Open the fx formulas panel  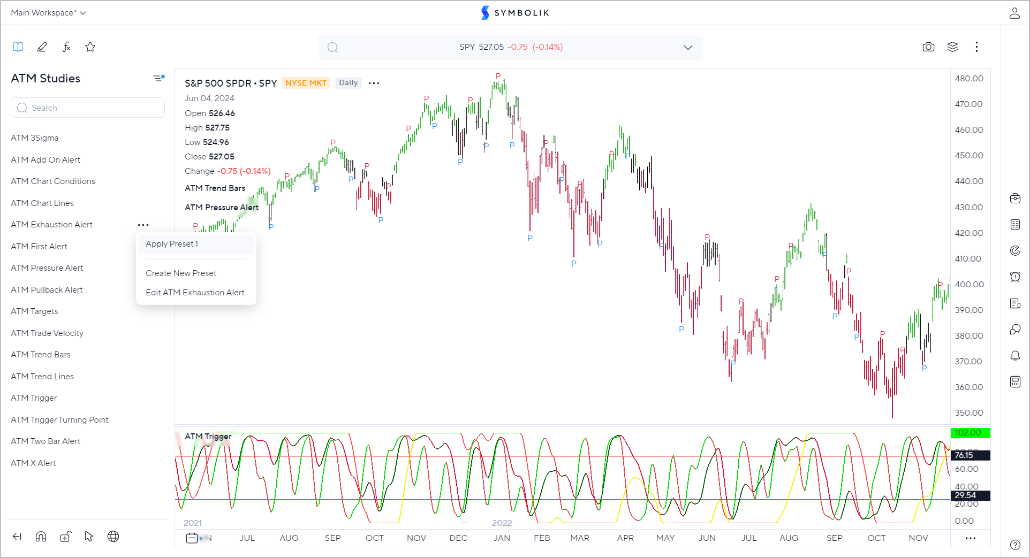coord(66,47)
